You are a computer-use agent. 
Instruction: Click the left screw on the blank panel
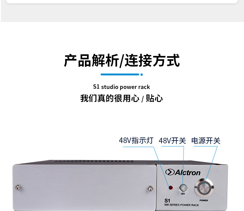[x=18, y=187]
